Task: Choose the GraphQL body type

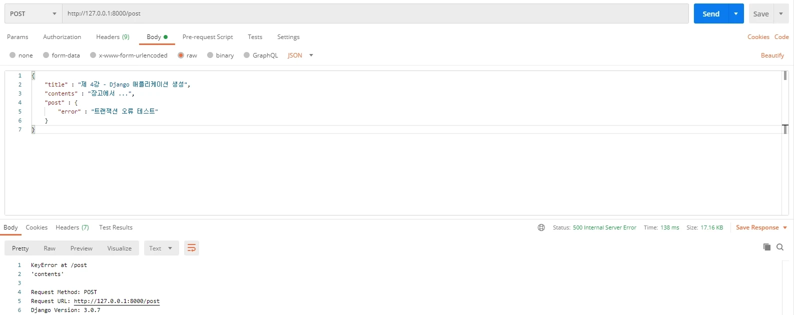Action: pyautogui.click(x=247, y=55)
